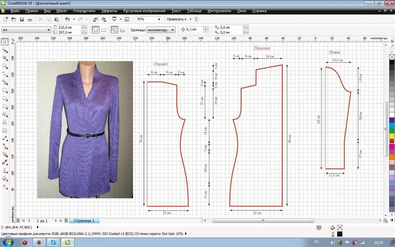Select the Color Eyedropper tool
This screenshot has width=395, height=247.
5,162
